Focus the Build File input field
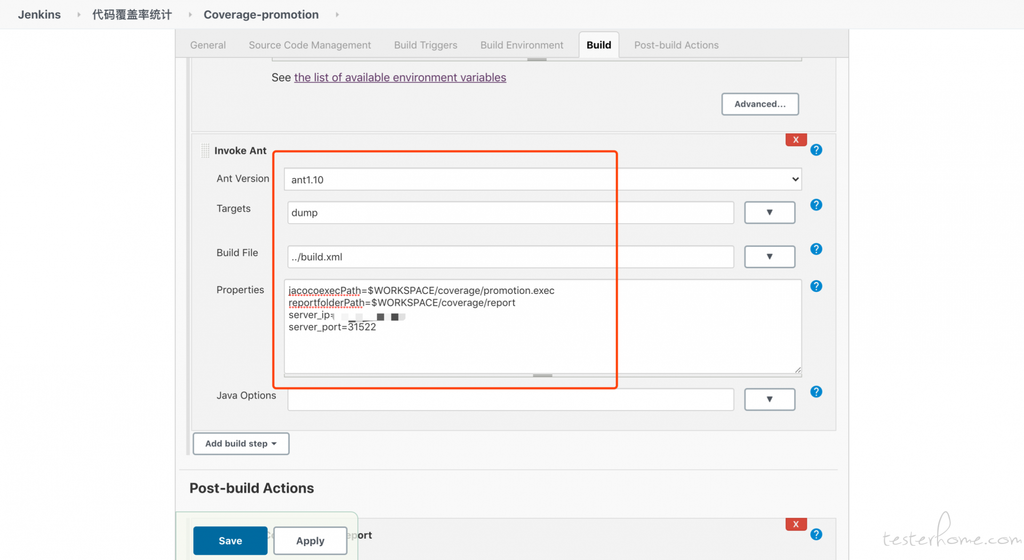The width and height of the screenshot is (1024, 560). (510, 257)
